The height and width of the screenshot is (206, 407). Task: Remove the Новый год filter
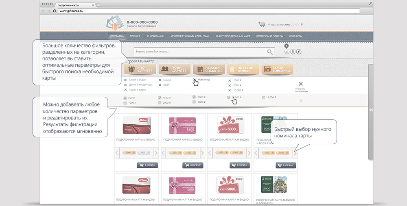[x=195, y=80]
